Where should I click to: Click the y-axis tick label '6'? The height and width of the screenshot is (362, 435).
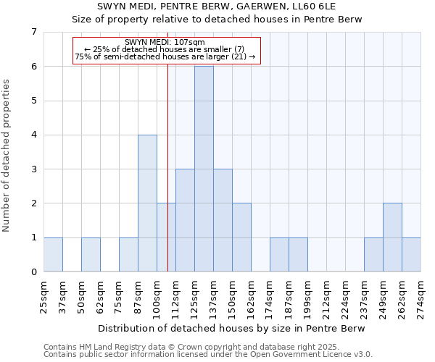[34, 67]
